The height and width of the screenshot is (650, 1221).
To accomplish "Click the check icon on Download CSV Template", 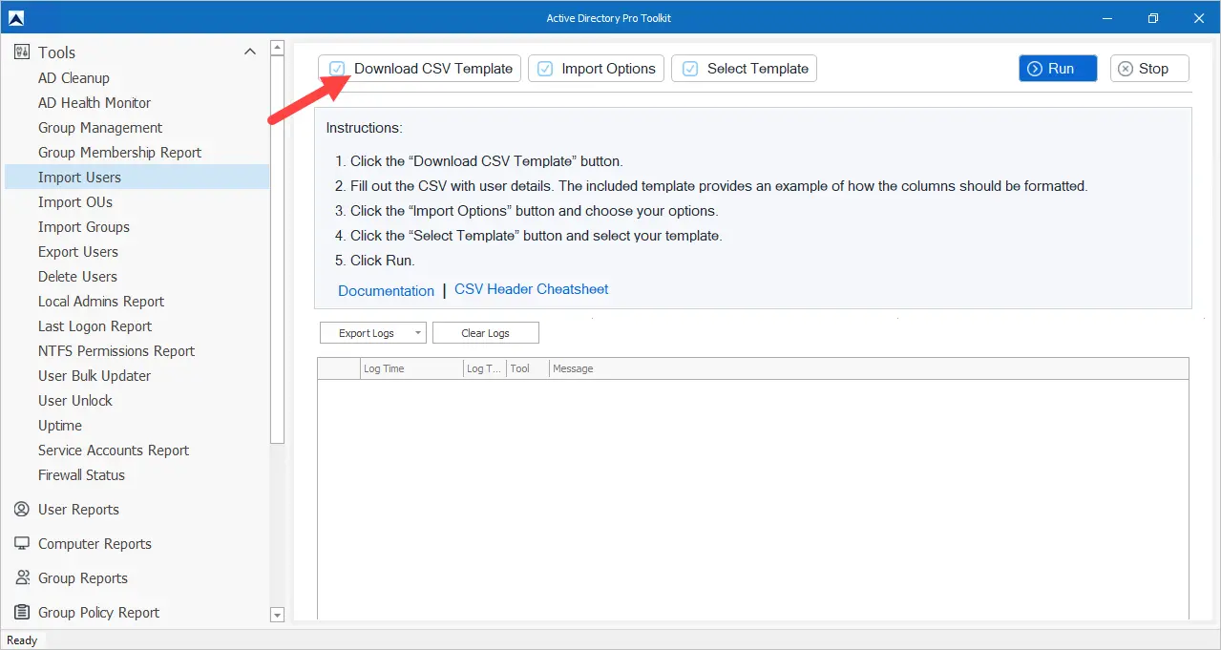I will coord(337,69).
